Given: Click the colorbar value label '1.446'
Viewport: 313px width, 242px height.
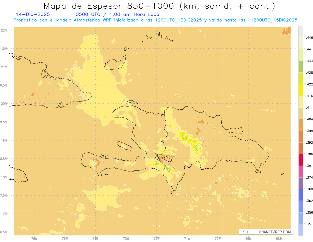Looking at the screenshot, I should (x=309, y=38).
